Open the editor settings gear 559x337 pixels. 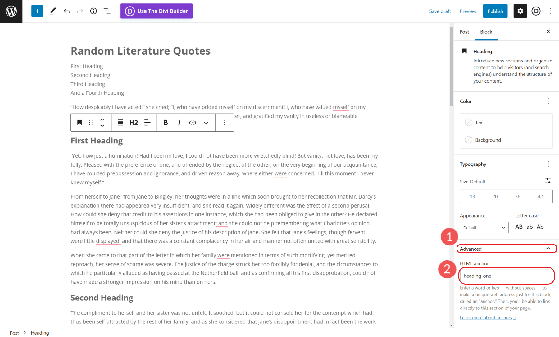520,11
